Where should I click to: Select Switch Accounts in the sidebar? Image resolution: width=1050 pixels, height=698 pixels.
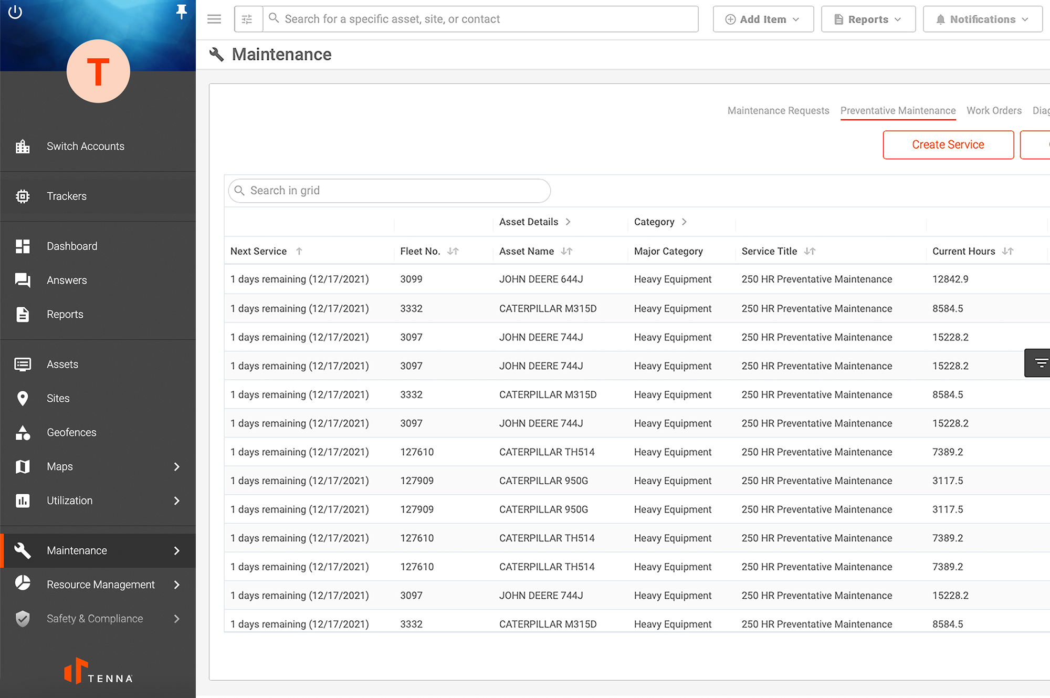[x=86, y=146]
